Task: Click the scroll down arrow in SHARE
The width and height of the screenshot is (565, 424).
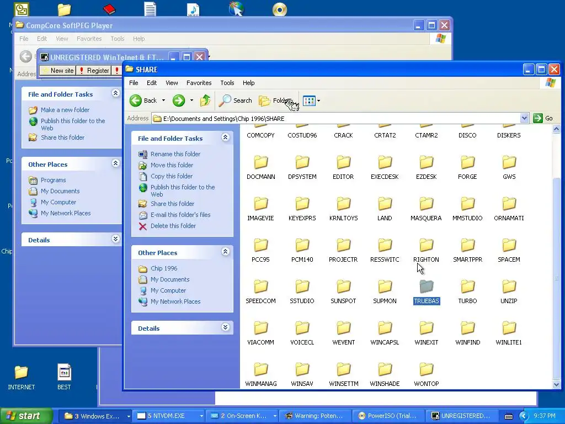Action: pyautogui.click(x=556, y=385)
